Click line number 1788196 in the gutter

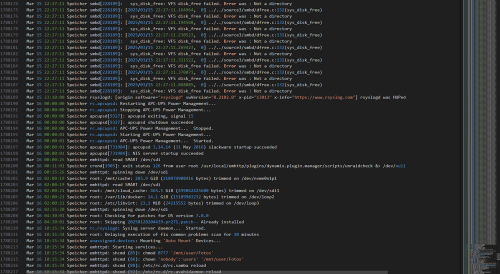coord(9,141)
